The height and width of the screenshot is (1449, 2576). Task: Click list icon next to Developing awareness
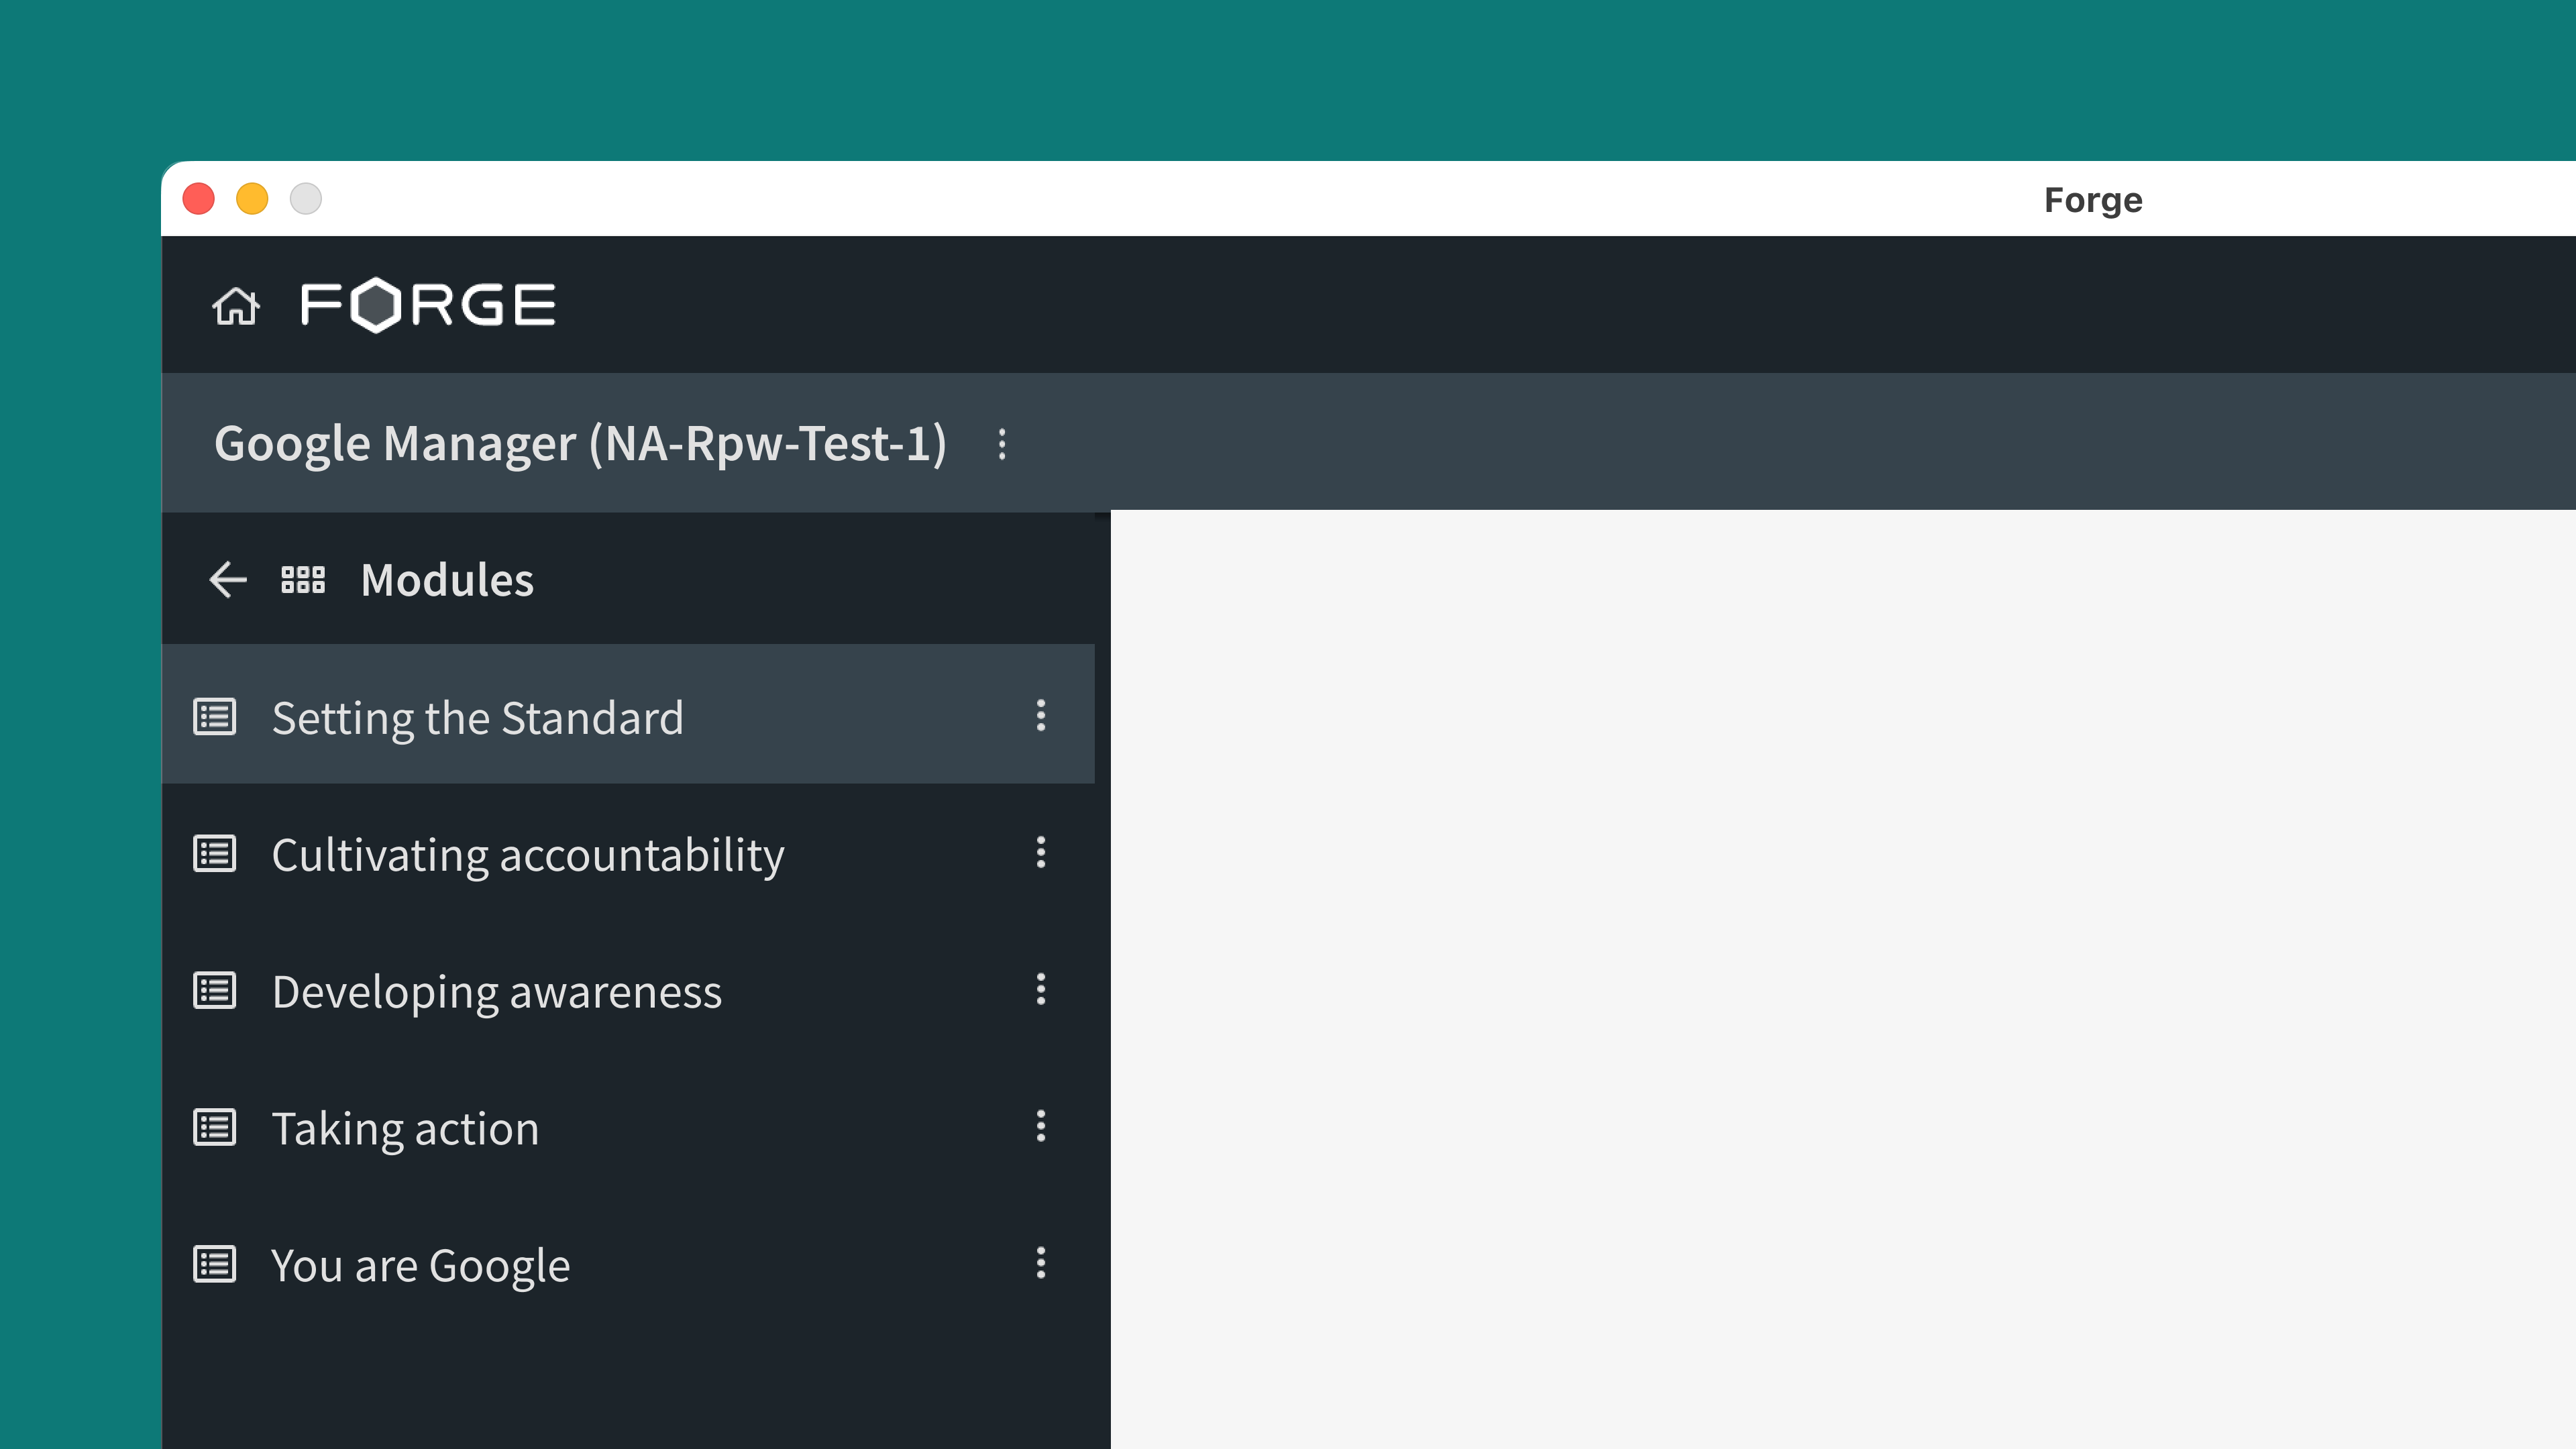pos(214,991)
